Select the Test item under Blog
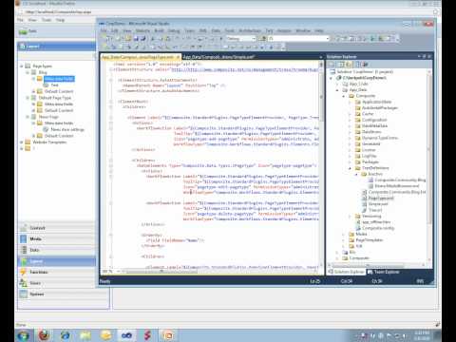Image resolution: width=456 pixels, height=342 pixels. (x=54, y=85)
